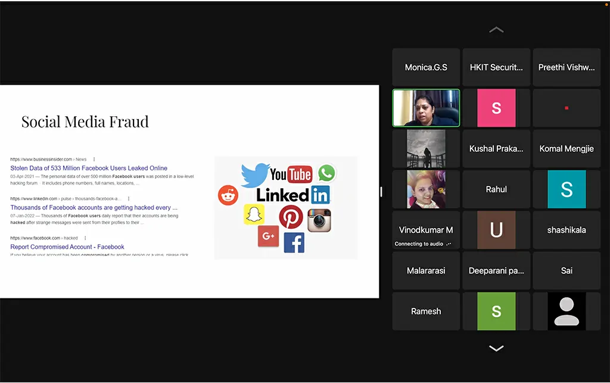Click the linkedin.com result options dots
610x383 pixels.
tap(129, 199)
